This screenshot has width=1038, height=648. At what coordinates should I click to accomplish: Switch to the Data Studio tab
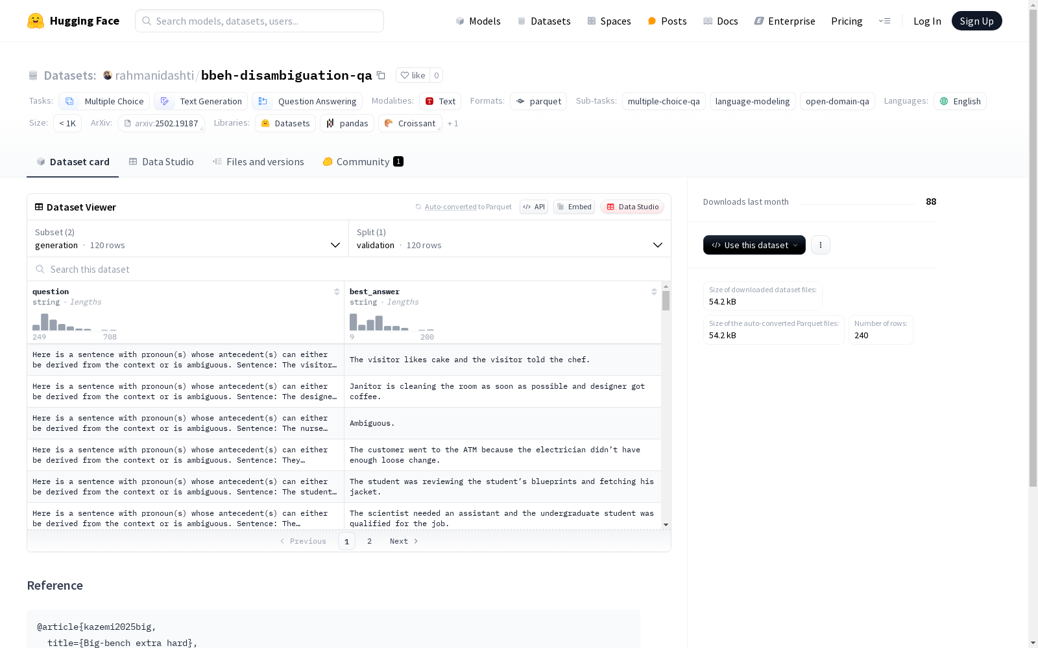[x=162, y=162]
